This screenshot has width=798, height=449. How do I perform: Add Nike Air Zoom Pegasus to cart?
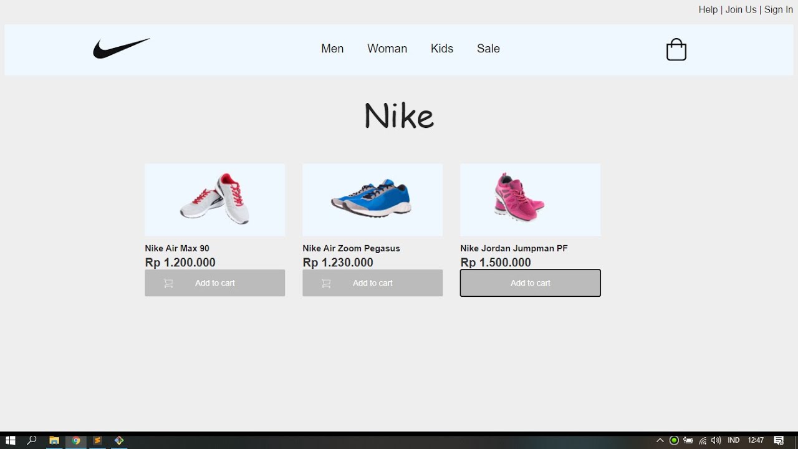[373, 283]
